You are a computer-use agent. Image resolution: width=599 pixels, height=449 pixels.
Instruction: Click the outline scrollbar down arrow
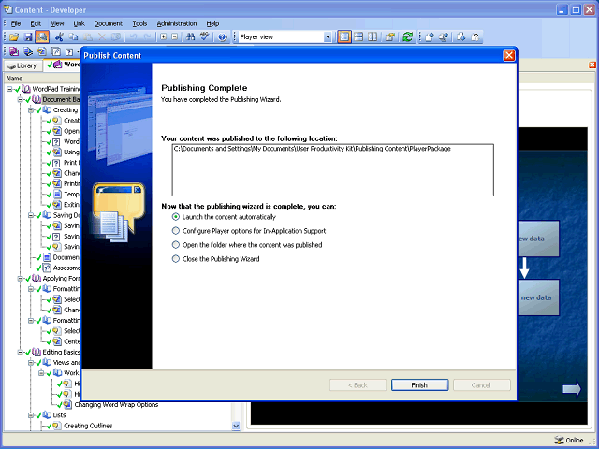(236, 426)
